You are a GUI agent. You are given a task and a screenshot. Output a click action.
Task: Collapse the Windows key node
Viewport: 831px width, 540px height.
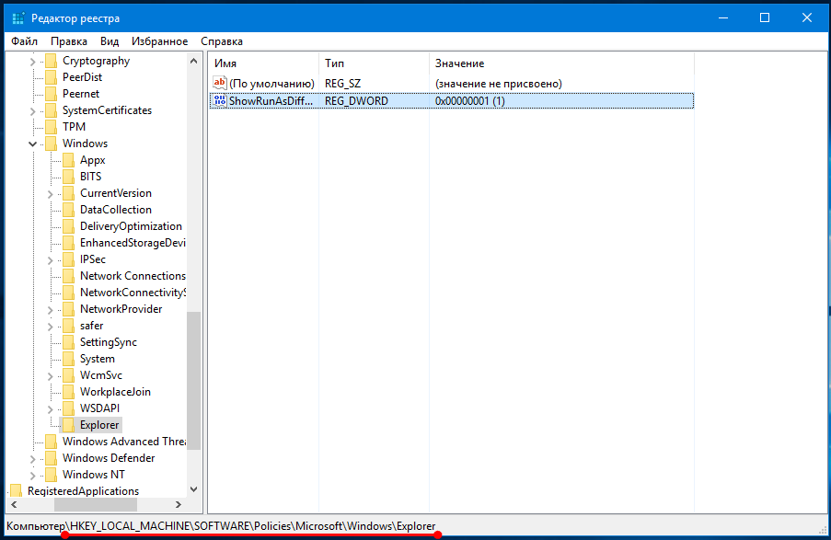33,144
